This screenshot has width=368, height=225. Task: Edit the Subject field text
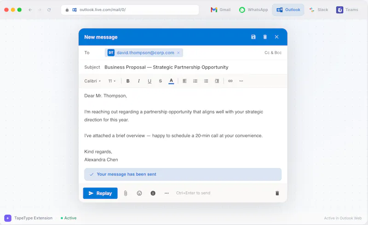click(167, 67)
